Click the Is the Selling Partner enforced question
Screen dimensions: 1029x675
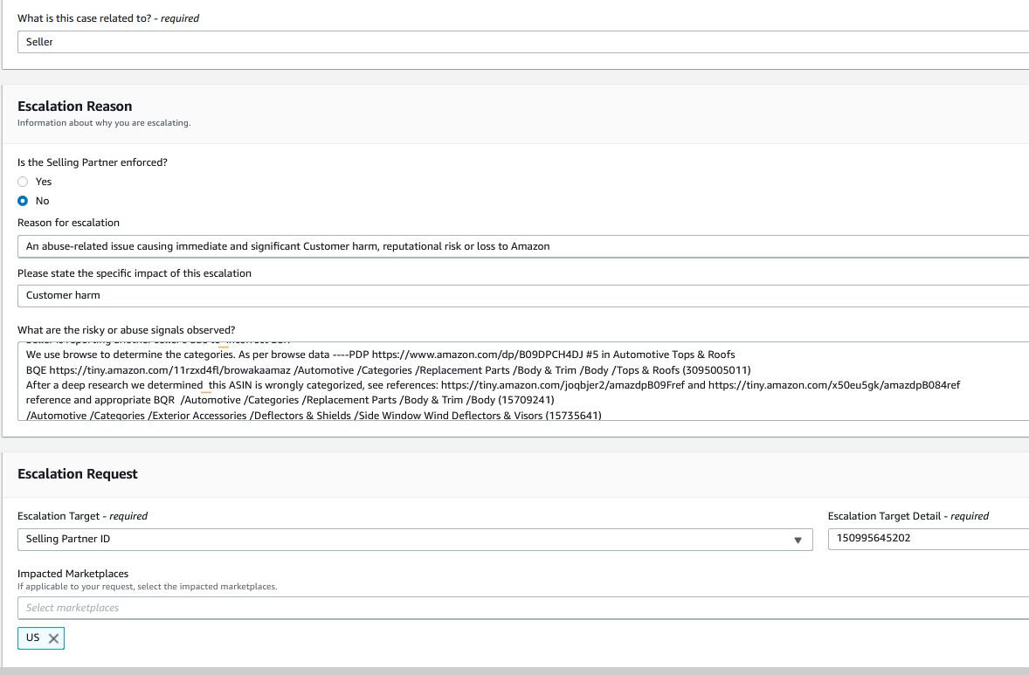[93, 162]
